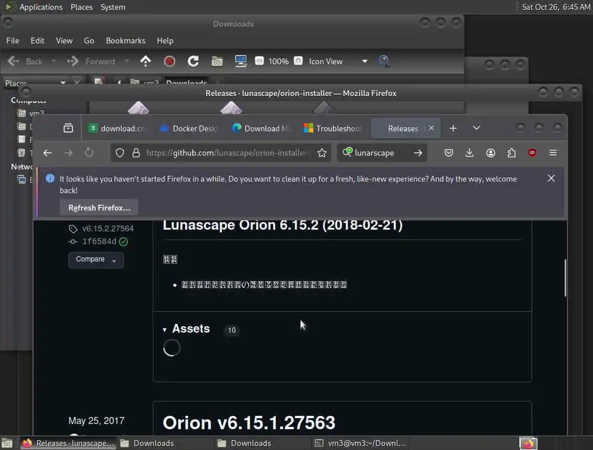Open Firefox View recent browsing icon

68,128
